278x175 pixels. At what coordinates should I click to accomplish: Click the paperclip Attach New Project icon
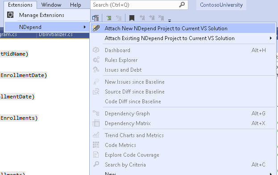96,28
